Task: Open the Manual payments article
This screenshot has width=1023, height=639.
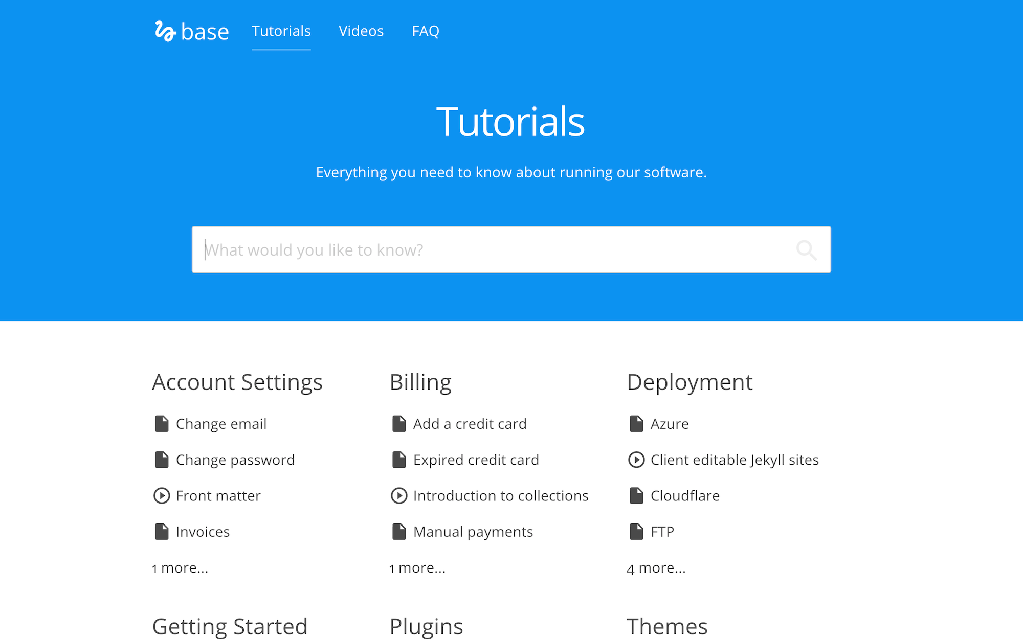Action: click(x=473, y=532)
